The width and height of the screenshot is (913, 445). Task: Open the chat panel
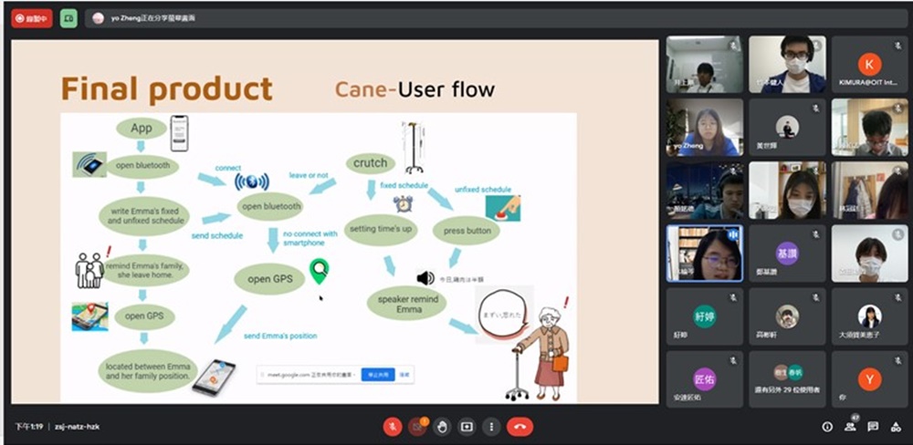[873, 427]
